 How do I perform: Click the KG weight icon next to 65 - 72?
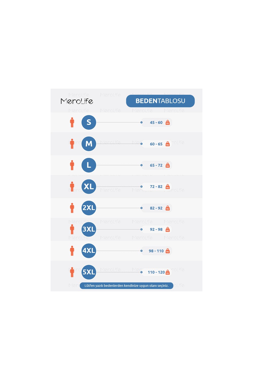[167, 165]
